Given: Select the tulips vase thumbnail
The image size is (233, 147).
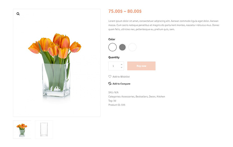Looking at the screenshot, I should (22, 129).
